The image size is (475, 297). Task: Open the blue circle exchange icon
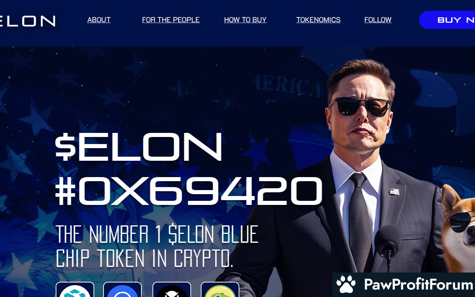(x=122, y=290)
